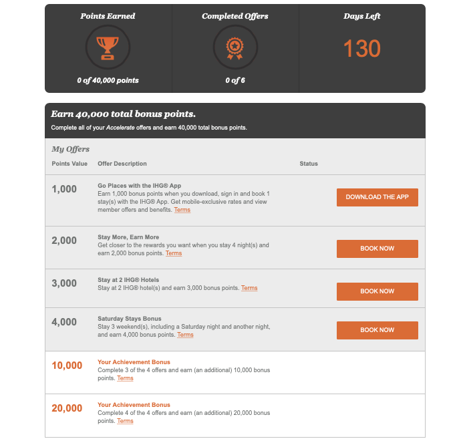Click the 130 Days Left counter
455x441 pixels.
[x=361, y=49]
